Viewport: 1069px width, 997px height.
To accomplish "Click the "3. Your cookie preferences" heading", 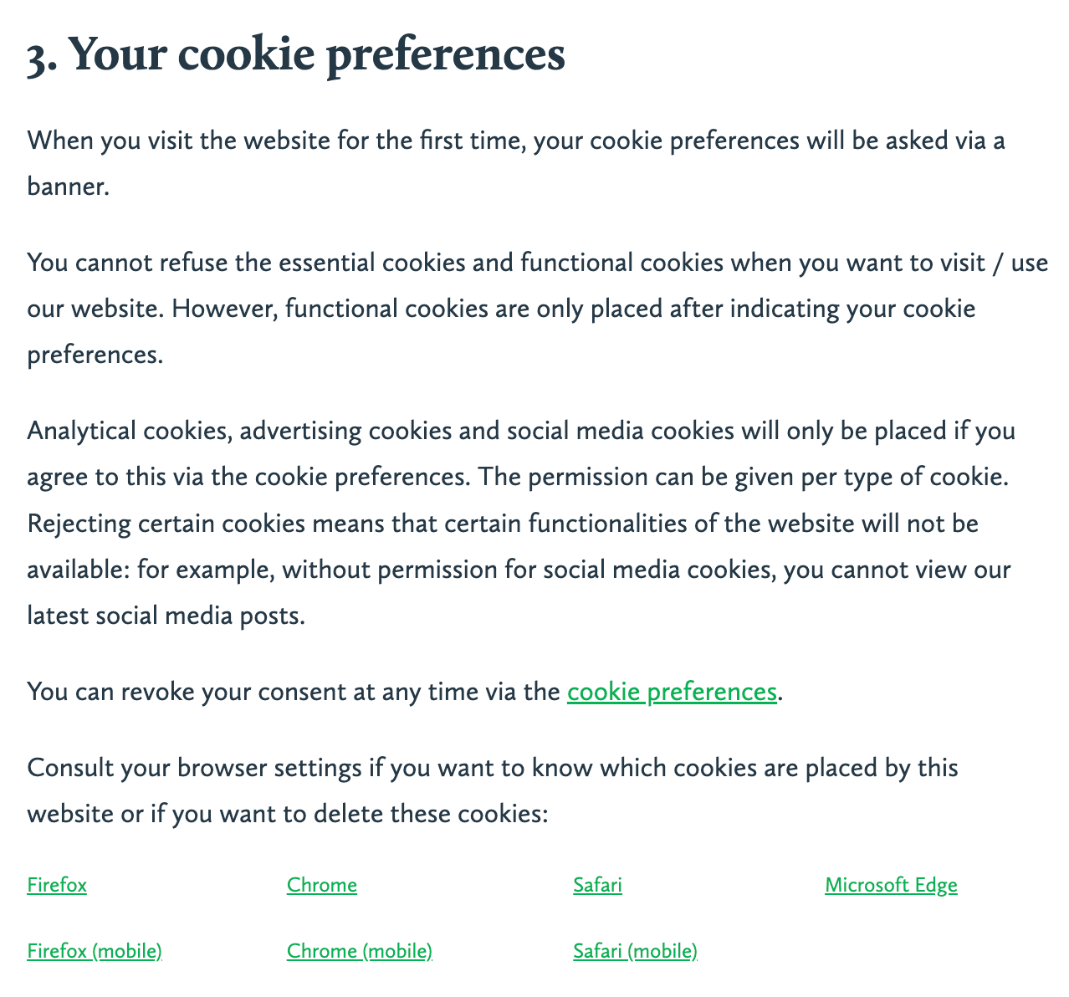I will coord(296,56).
